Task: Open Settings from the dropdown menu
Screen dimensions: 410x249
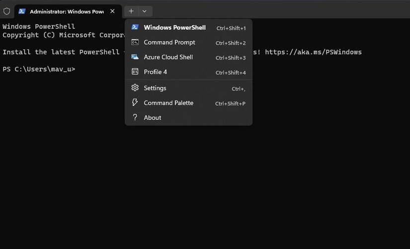Action: tap(155, 88)
